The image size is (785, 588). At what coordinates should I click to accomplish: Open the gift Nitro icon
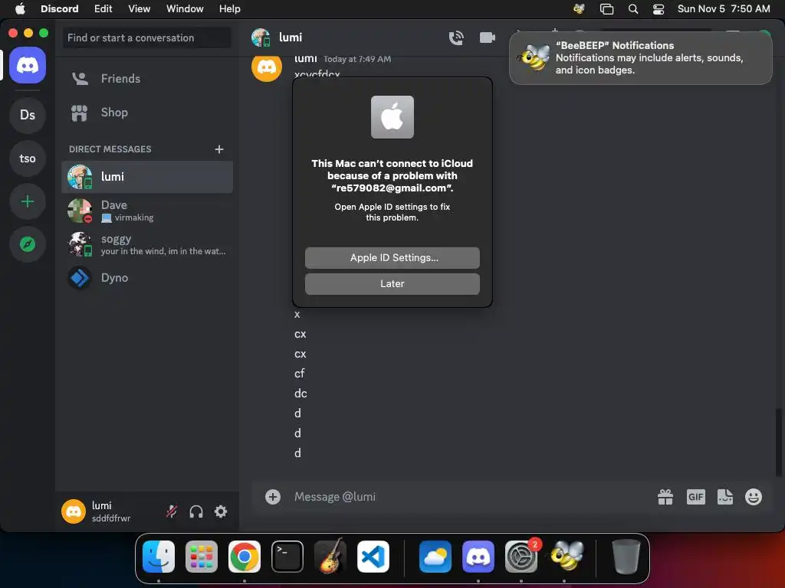tap(665, 497)
